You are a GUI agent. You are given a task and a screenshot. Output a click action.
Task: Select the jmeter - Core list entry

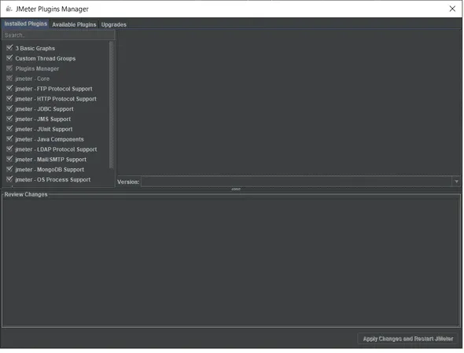[x=32, y=79]
